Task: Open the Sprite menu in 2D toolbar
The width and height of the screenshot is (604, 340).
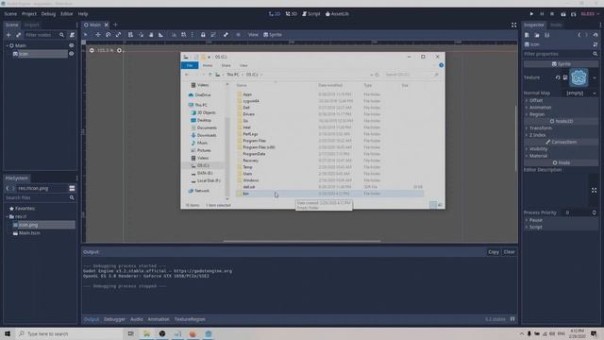Action: pos(273,35)
